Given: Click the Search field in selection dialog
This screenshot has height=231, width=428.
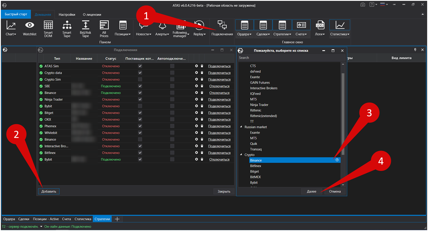Looking at the screenshot, I should point(291,58).
